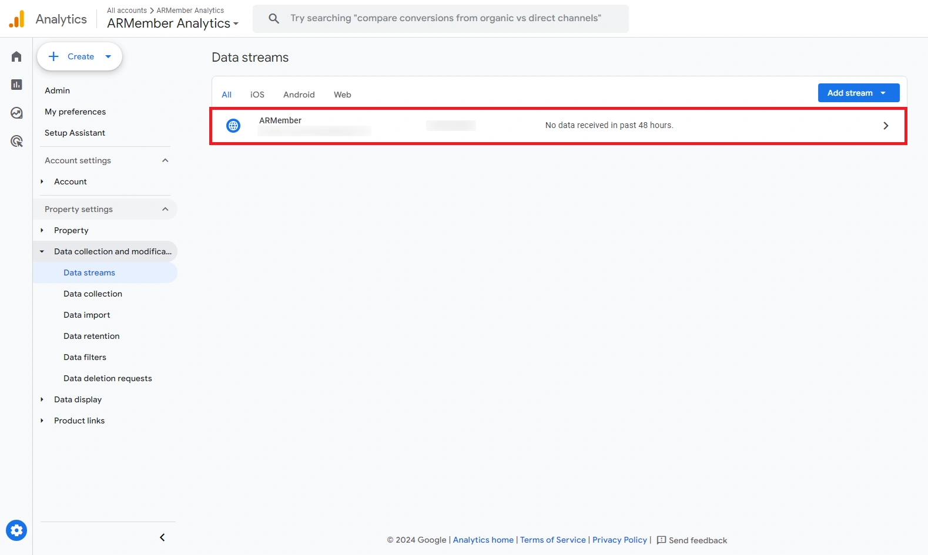
Task: Open the Advertising icon in left rail
Action: pos(16,141)
